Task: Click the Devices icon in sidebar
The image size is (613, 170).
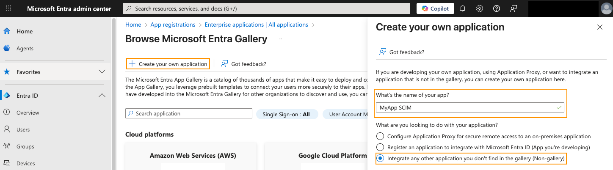Action: [x=7, y=163]
